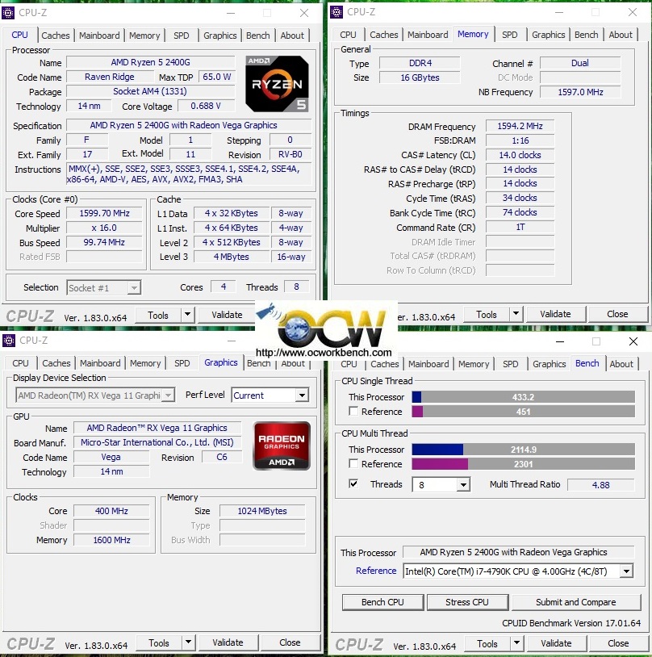Viewport: 652px width, 657px height.
Task: Close the Bench CPU-Z window
Action: [633, 341]
